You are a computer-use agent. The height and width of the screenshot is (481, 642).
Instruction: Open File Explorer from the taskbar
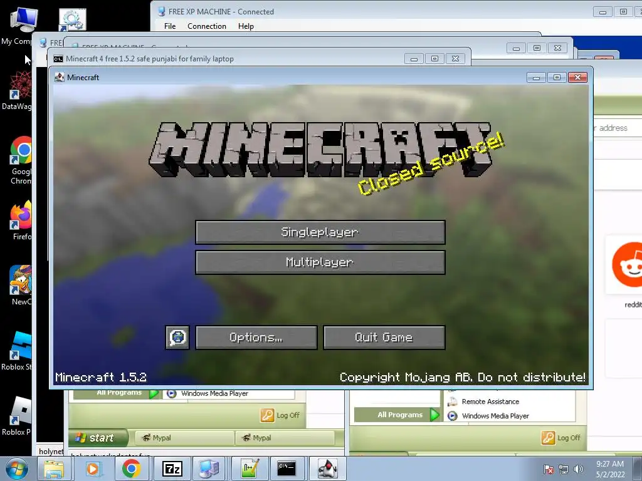point(54,468)
